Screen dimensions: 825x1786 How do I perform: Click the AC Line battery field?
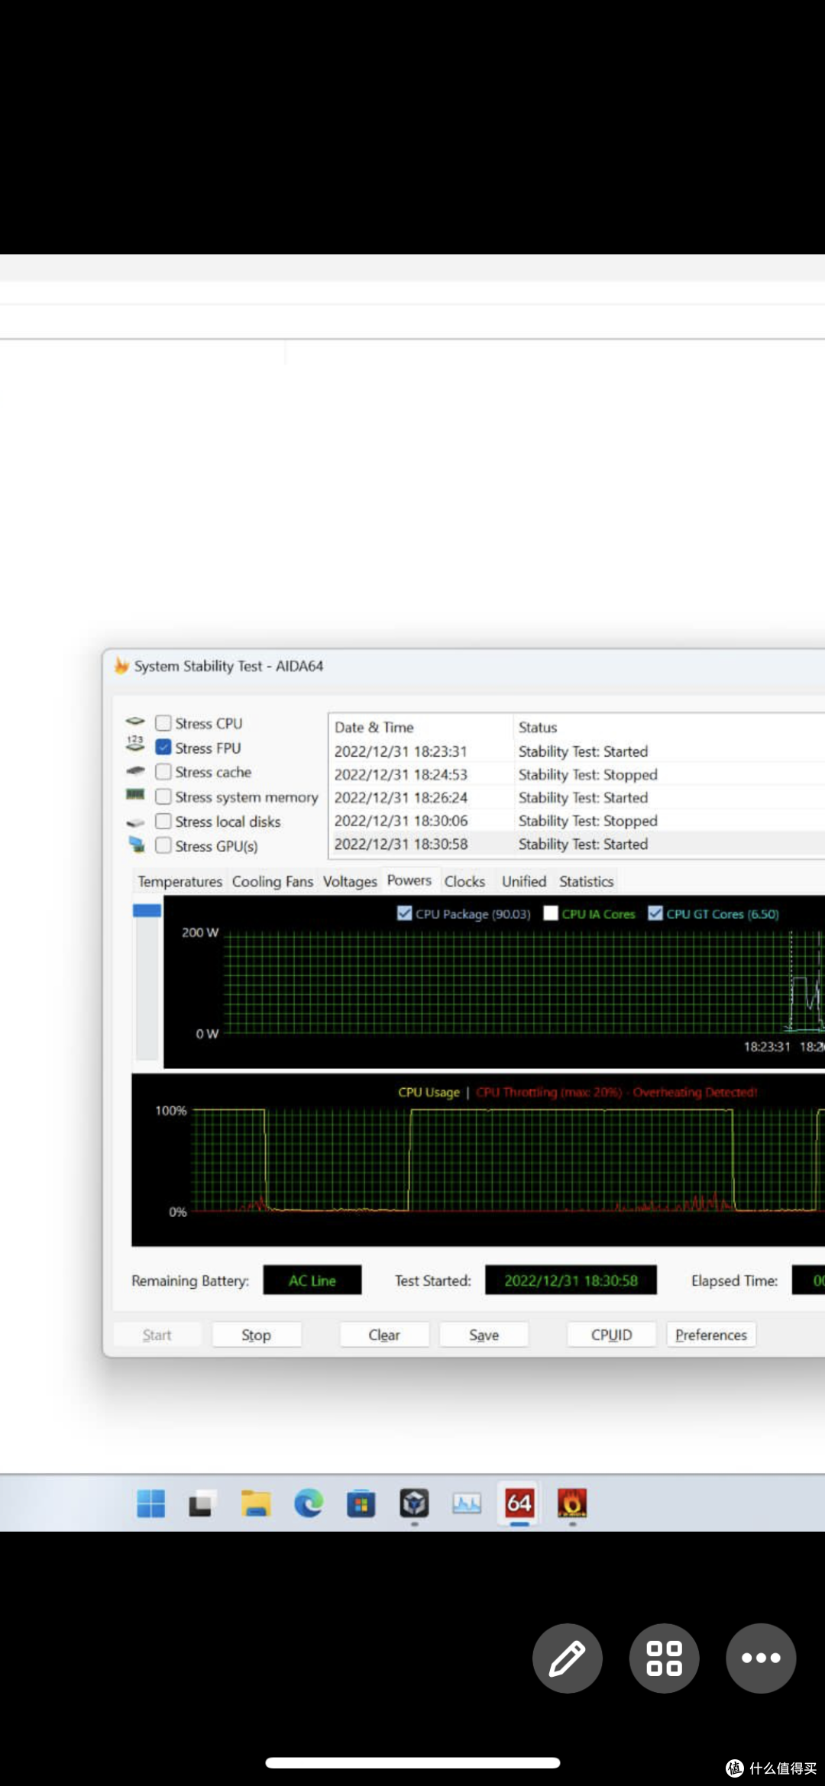click(312, 1281)
